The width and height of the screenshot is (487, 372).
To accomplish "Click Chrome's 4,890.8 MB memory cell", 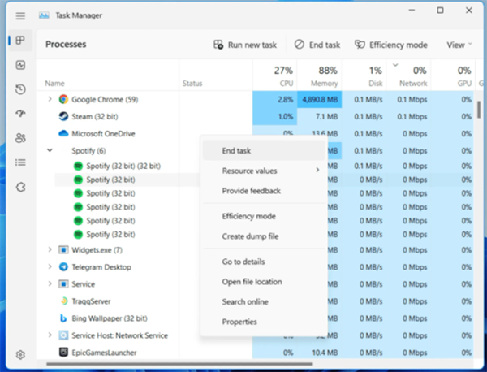I will (x=320, y=99).
